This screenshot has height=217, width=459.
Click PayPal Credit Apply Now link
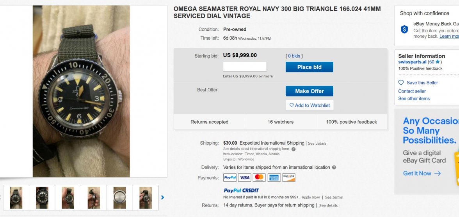point(311,198)
